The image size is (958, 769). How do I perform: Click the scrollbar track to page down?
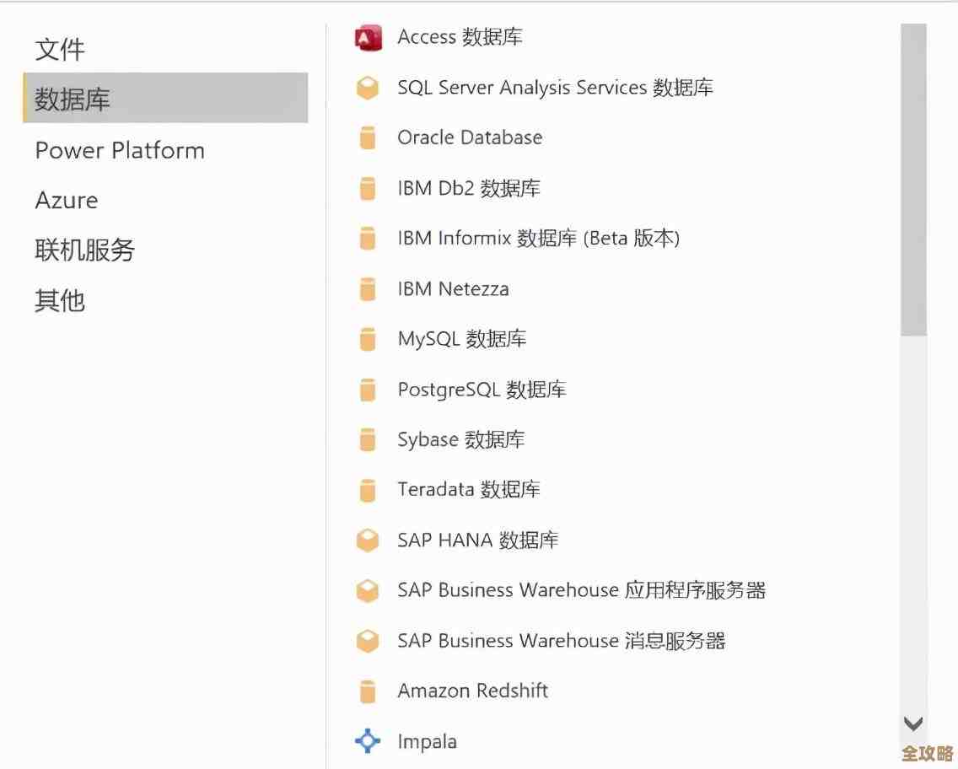[x=913, y=506]
